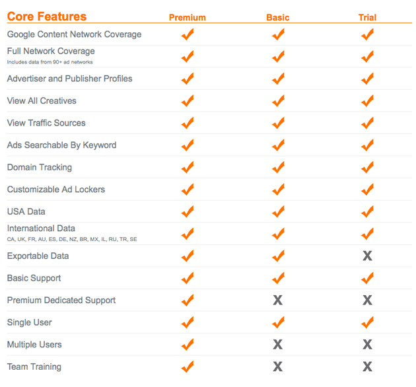Select the Trial column header

(367, 18)
